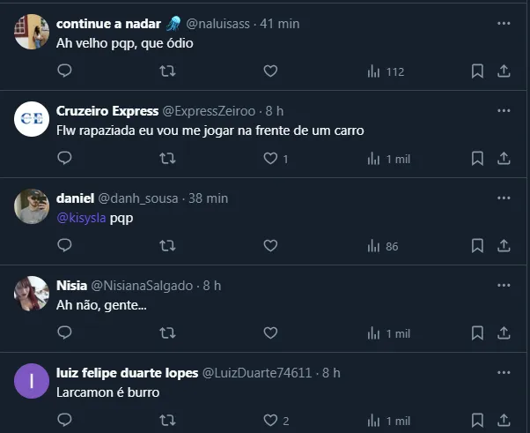Retweet the Cruzeiro Express post
Image resolution: width=530 pixels, height=433 pixels.
coord(167,159)
